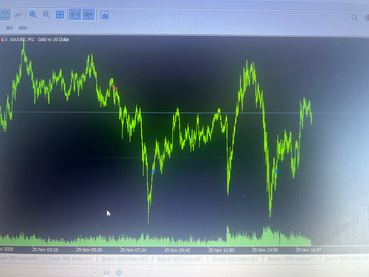This screenshot has height=277, width=369.
Task: Select candlestick chart mode
Action: tap(5, 15)
